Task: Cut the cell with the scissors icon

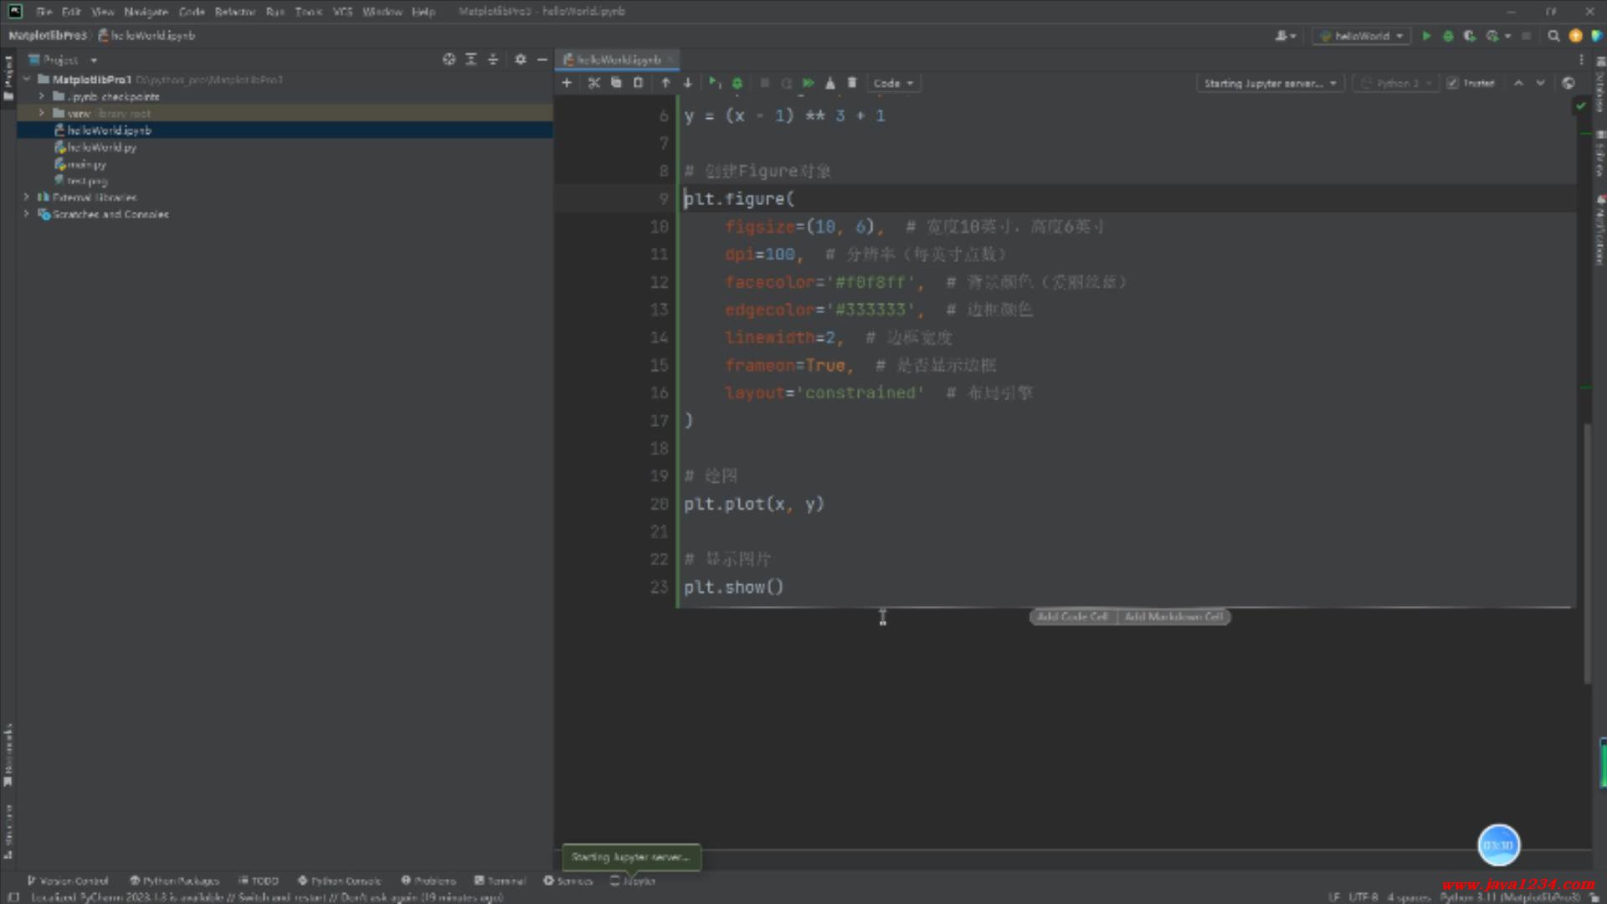Action: point(593,83)
